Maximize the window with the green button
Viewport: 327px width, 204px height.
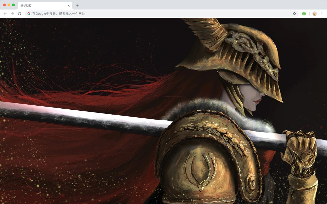(x=14, y=5)
